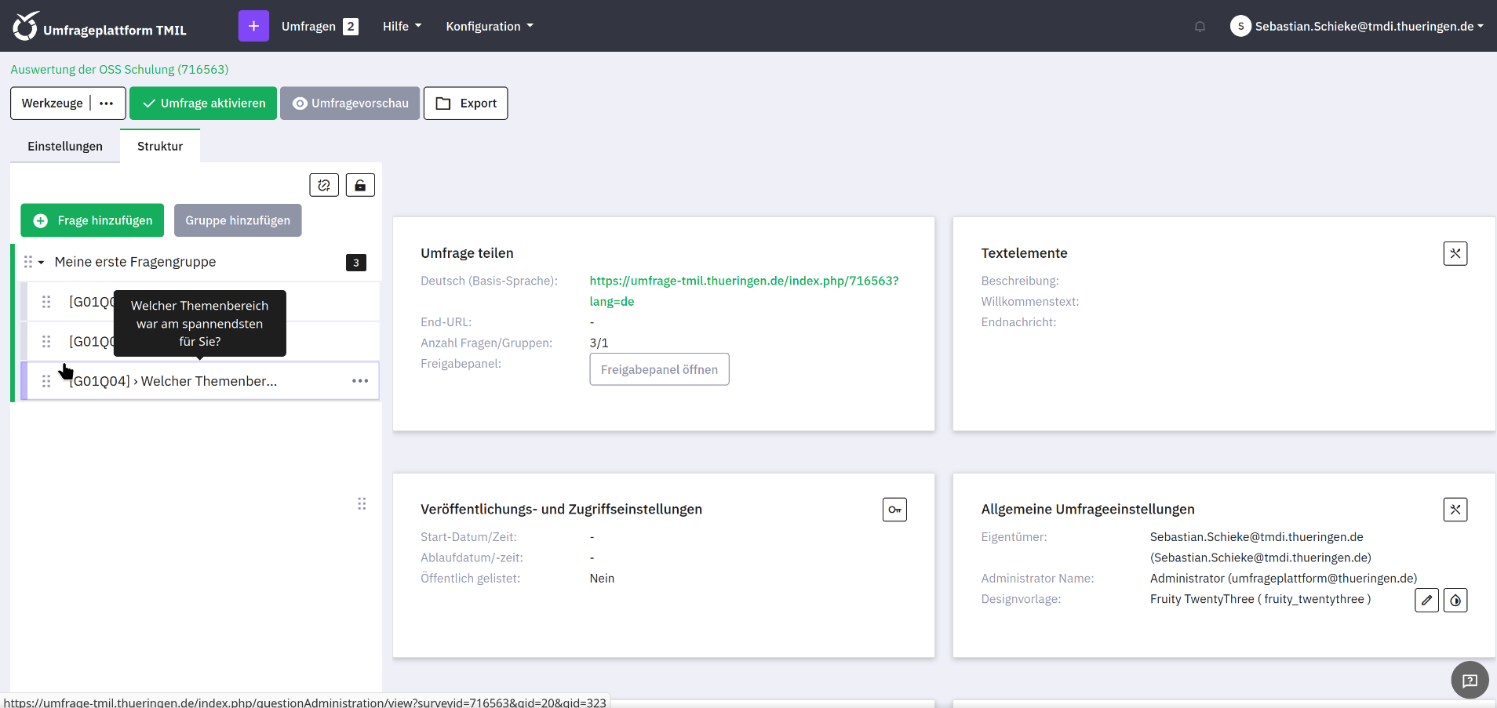Open the chat feedback icon bottom right
Viewport: 1497px width, 708px height.
(x=1470, y=680)
